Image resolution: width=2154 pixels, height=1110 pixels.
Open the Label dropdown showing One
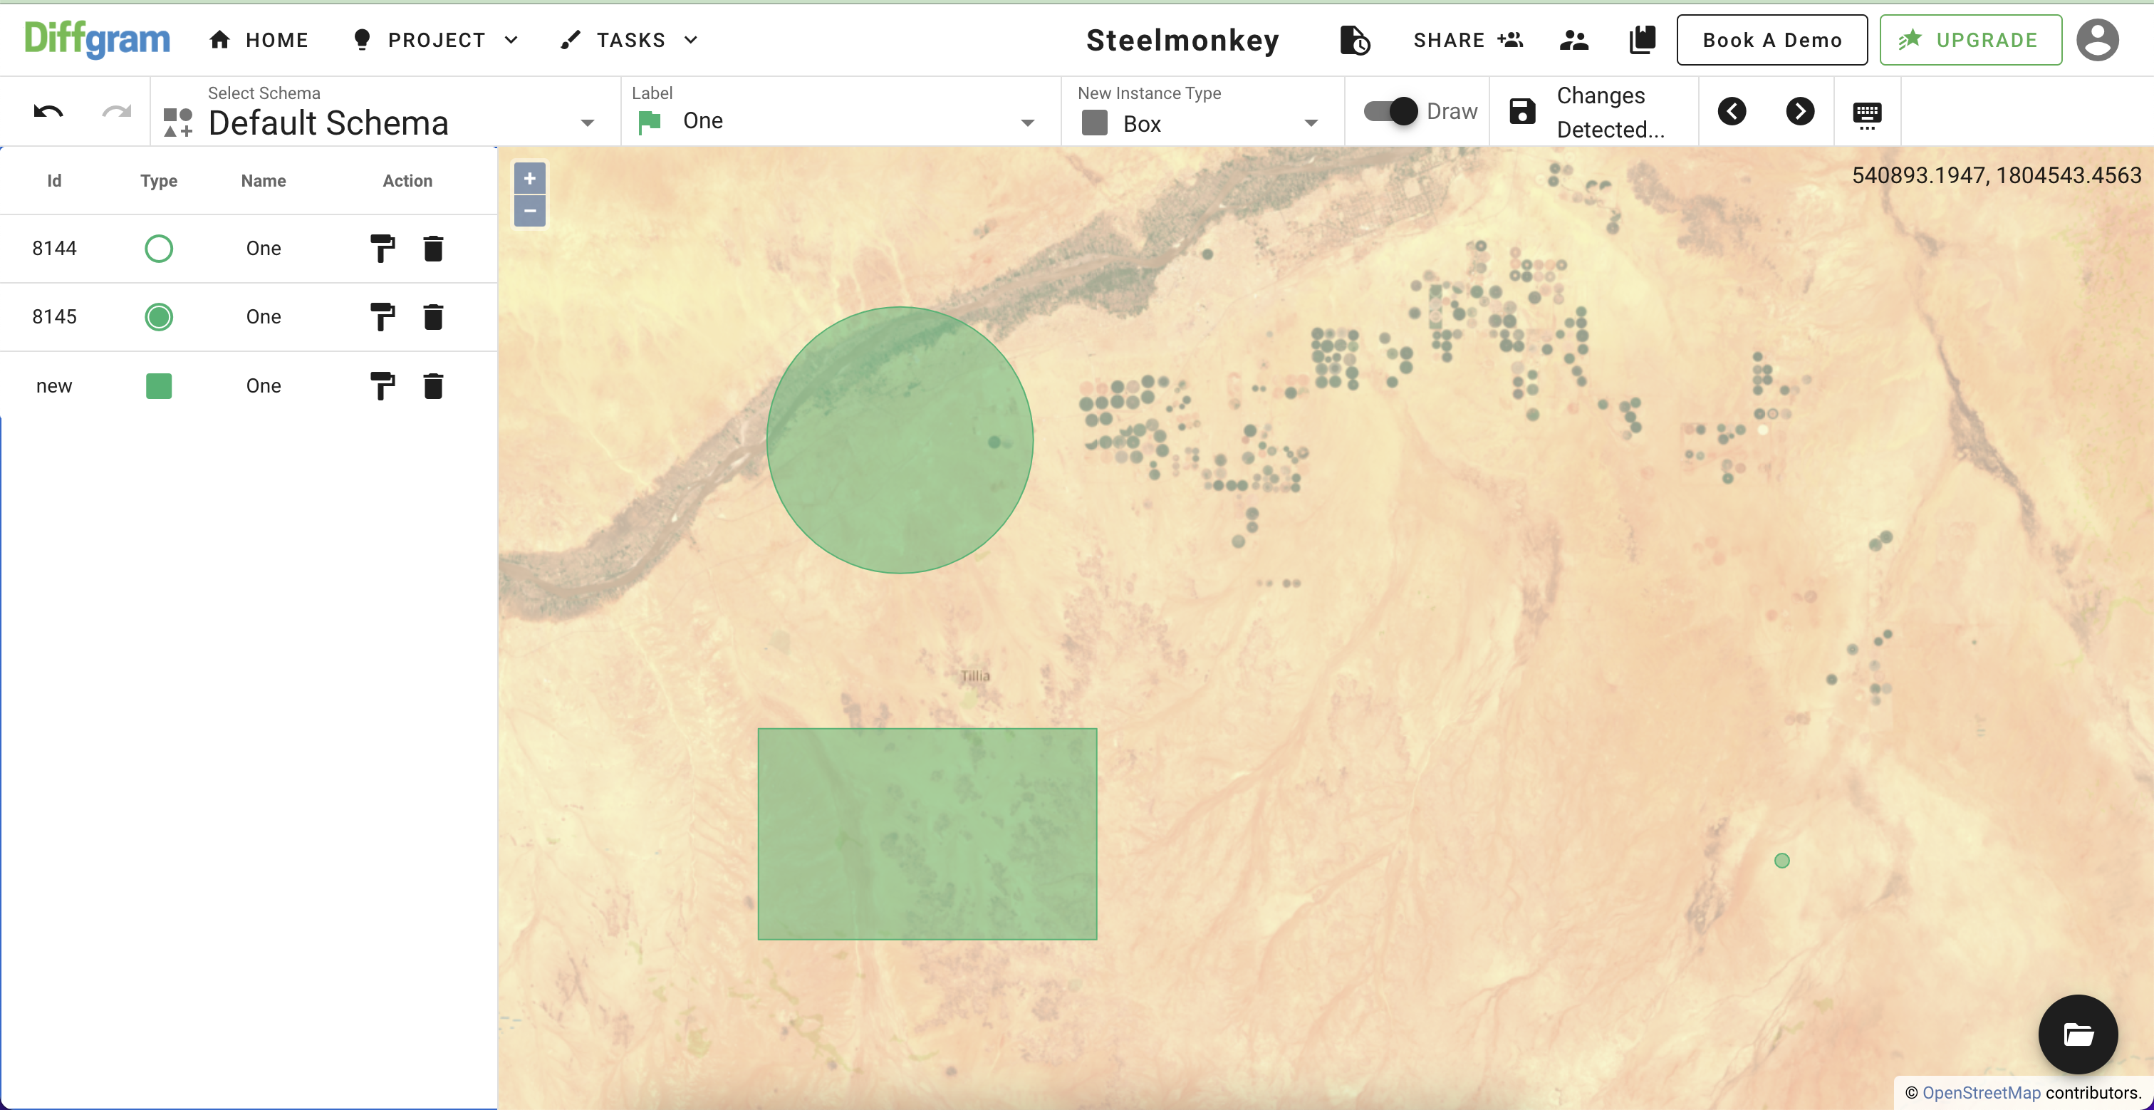click(x=1028, y=123)
